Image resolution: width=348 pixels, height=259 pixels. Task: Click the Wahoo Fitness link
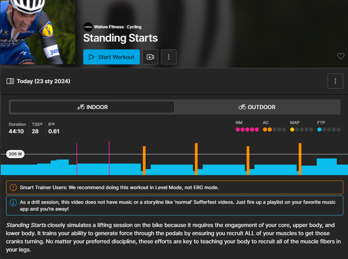point(109,27)
